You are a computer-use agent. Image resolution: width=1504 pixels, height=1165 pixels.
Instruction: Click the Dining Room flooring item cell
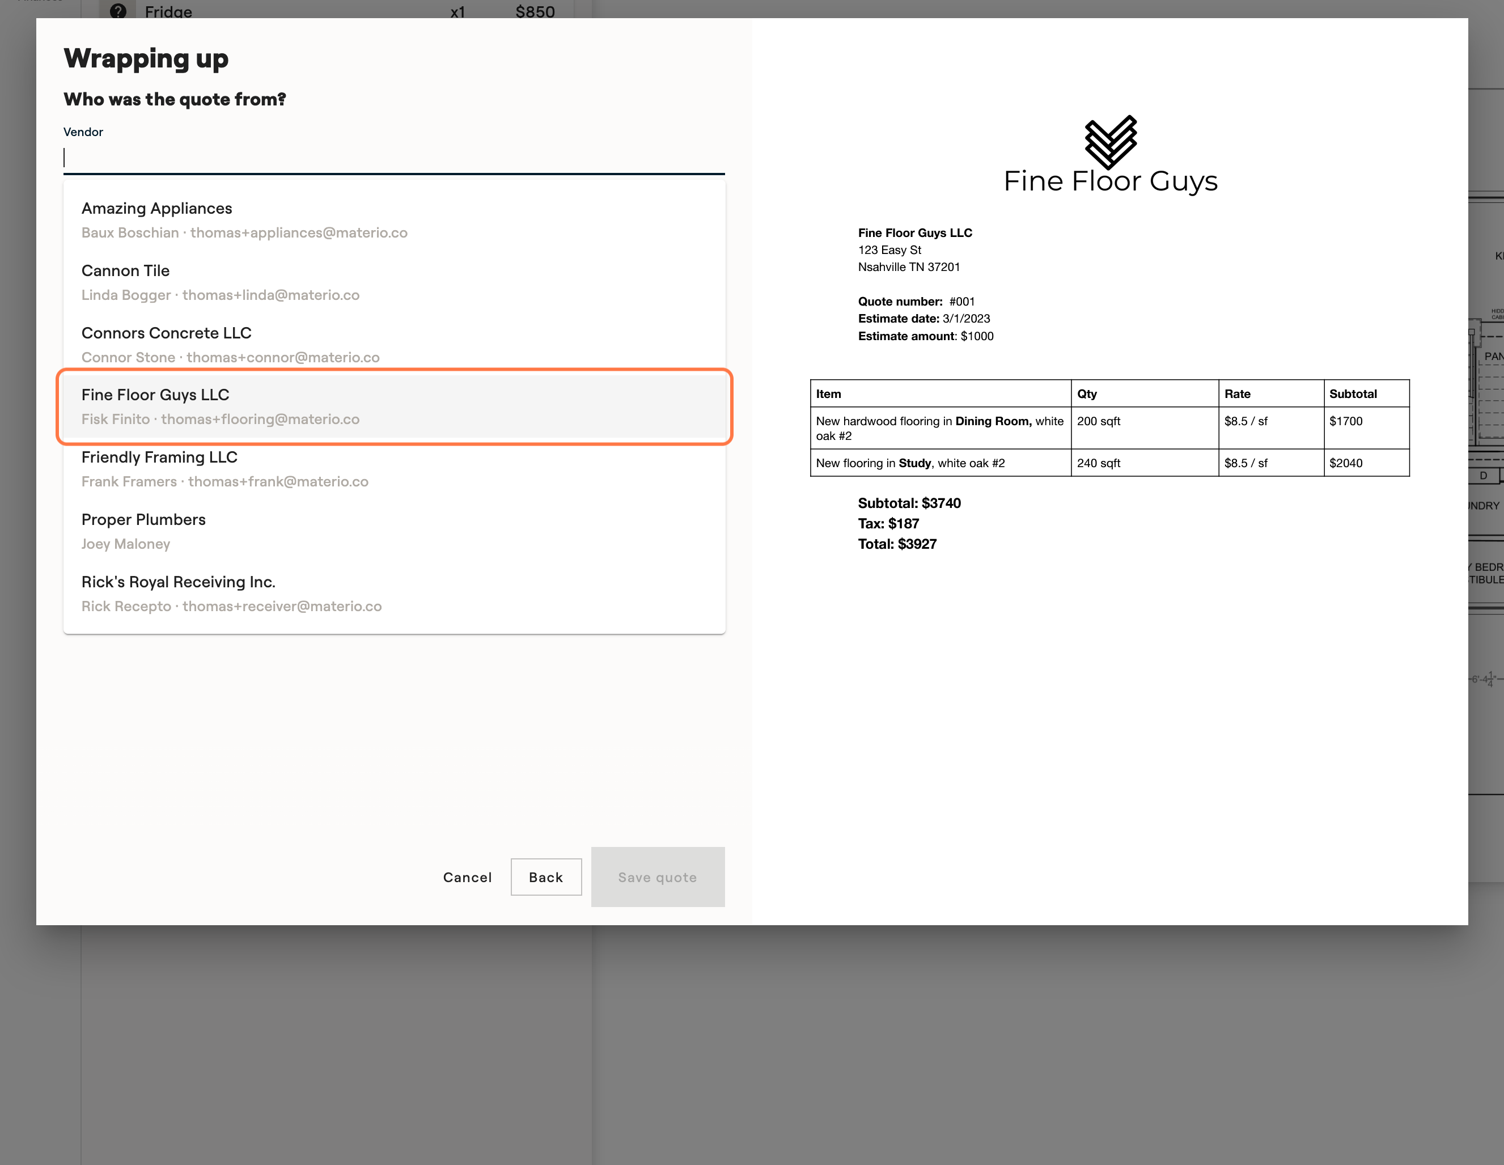point(940,428)
